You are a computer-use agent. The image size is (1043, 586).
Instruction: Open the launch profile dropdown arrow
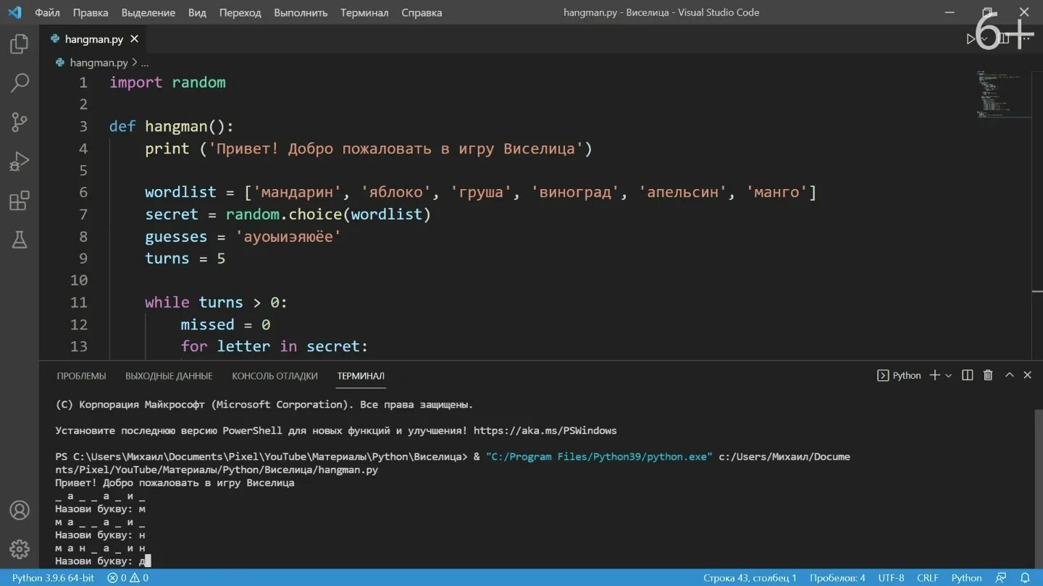tap(948, 375)
